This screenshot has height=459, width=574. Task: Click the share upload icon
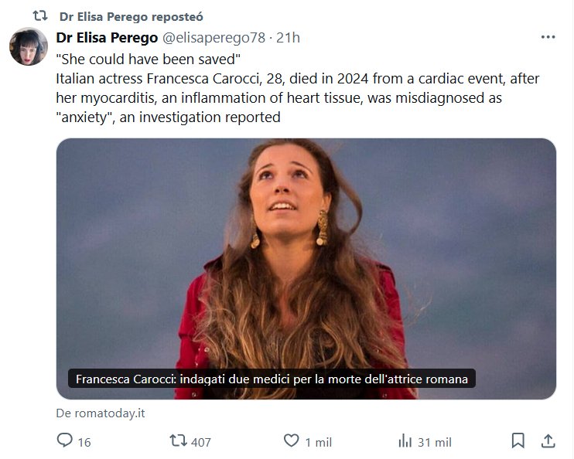548,440
